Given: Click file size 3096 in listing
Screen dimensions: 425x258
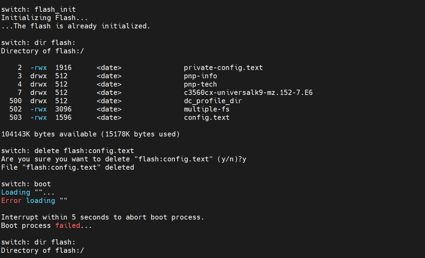Looking at the screenshot, I should coord(63,109).
